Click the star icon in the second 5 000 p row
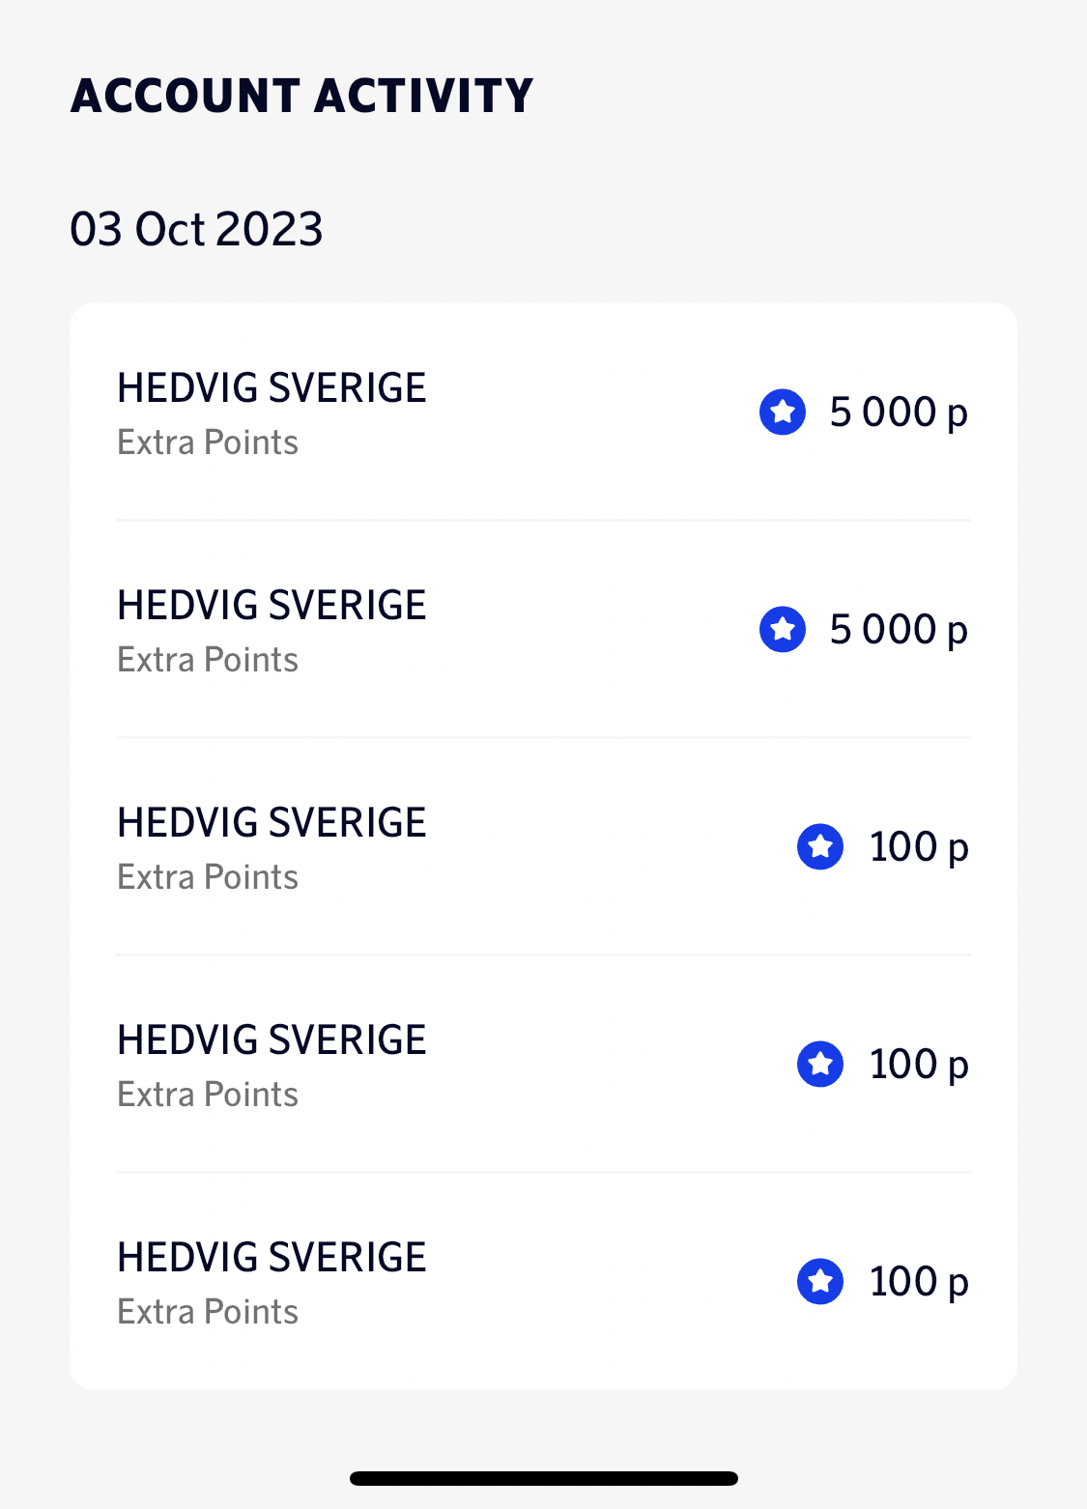The width and height of the screenshot is (1087, 1509). (x=783, y=630)
